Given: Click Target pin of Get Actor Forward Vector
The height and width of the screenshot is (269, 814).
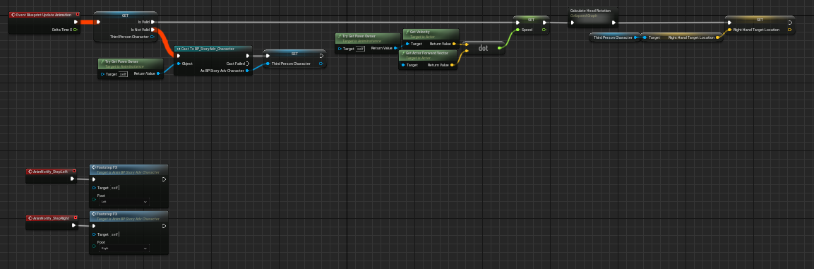Looking at the screenshot, I should (403, 65).
